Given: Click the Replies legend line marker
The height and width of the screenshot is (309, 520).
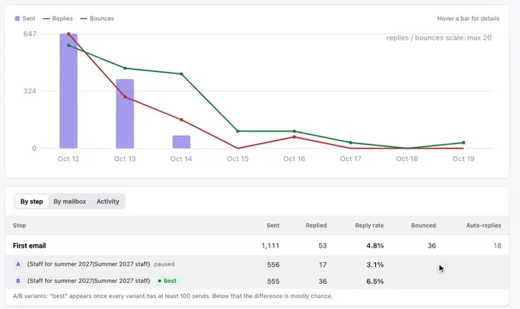Looking at the screenshot, I should click(46, 19).
